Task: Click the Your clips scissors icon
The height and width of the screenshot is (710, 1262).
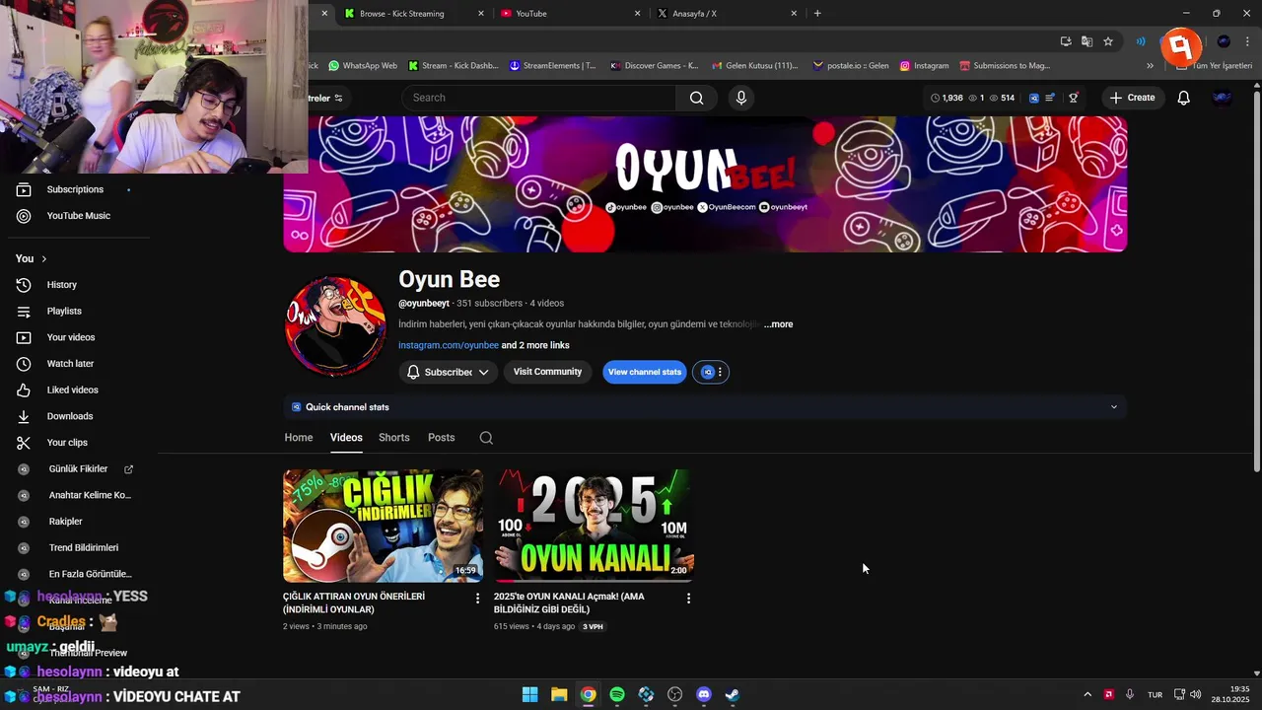Action: coord(24,443)
